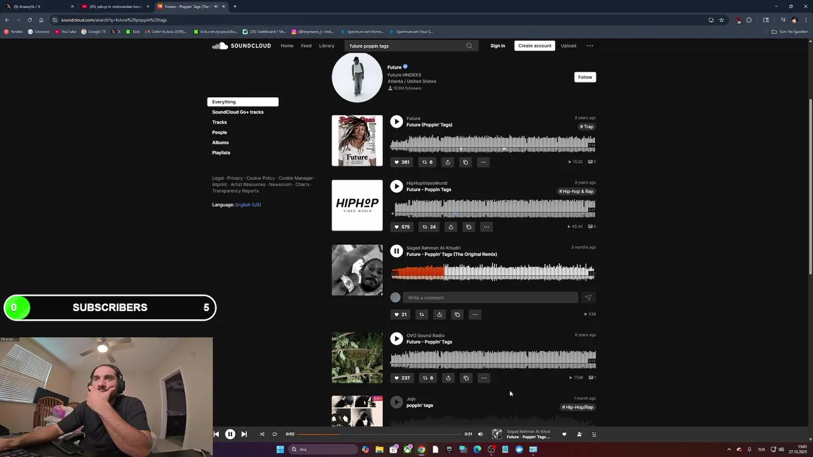Like the track with 261 likes
Image resolution: width=813 pixels, height=457 pixels.
pos(401,162)
